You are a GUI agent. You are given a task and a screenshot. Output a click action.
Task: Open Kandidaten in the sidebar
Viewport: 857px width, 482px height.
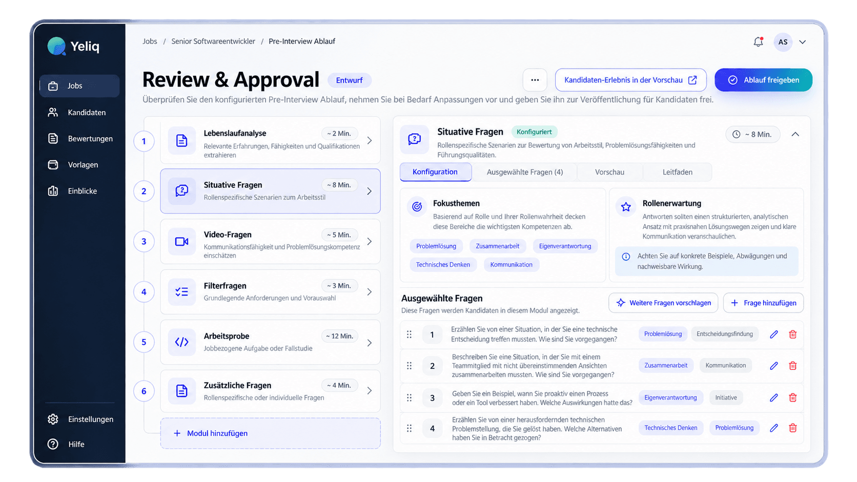point(79,112)
